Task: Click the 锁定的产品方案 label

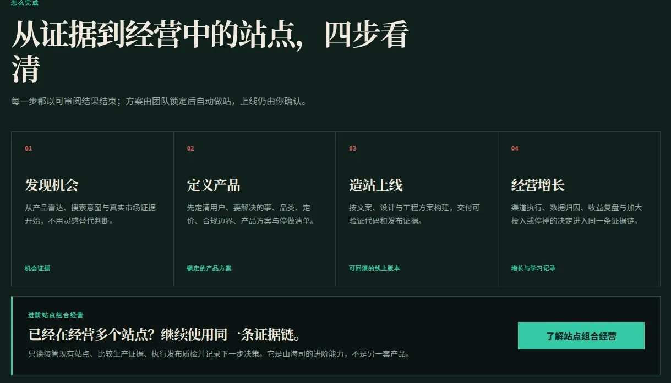Action: pyautogui.click(x=209, y=268)
